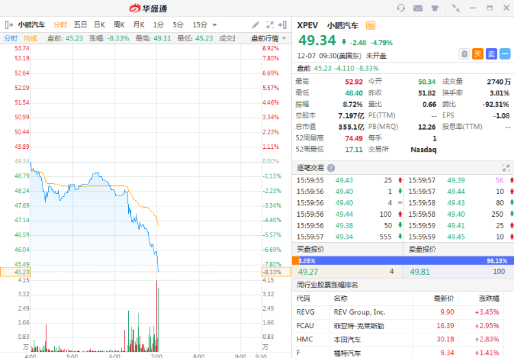Open the 盘前行情 session dropdown
The height and width of the screenshot is (358, 514).
click(x=269, y=38)
